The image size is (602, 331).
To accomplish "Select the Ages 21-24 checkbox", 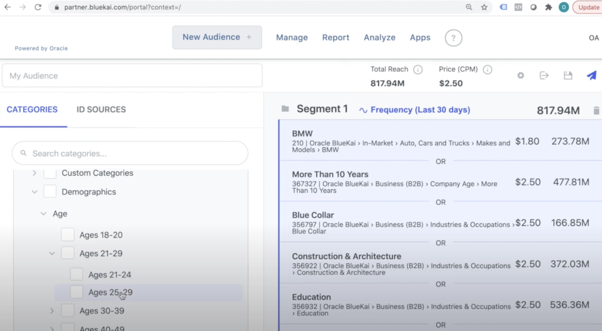I will (x=76, y=274).
